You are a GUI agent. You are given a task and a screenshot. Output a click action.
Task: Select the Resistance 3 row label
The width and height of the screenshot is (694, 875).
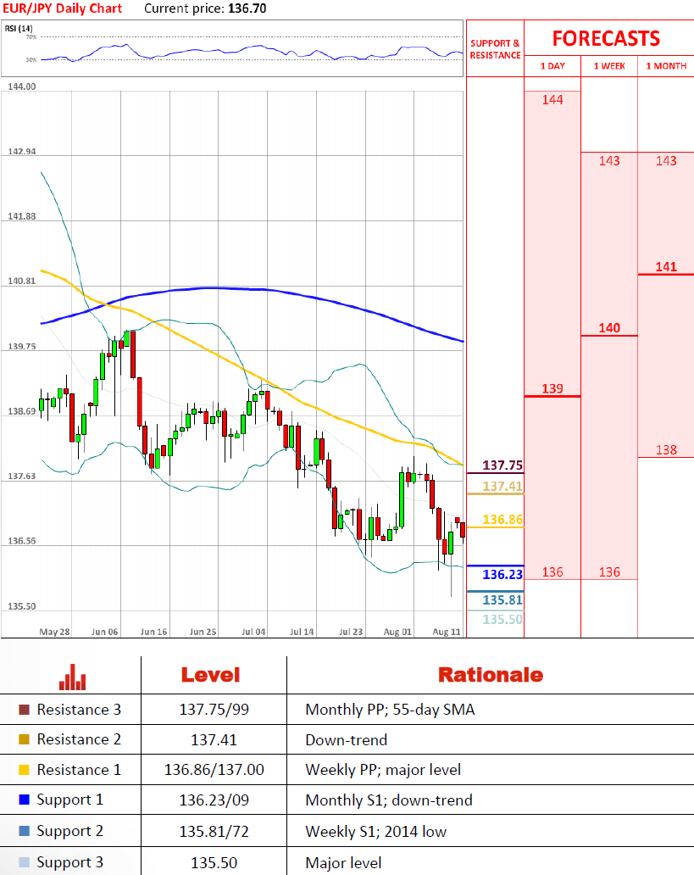click(x=79, y=710)
